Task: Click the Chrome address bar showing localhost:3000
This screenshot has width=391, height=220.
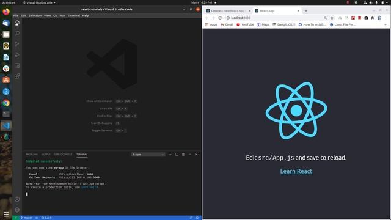Action: click(x=274, y=18)
